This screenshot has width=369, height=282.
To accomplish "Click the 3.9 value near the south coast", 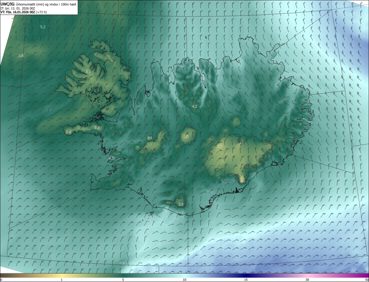I will click(x=181, y=204).
